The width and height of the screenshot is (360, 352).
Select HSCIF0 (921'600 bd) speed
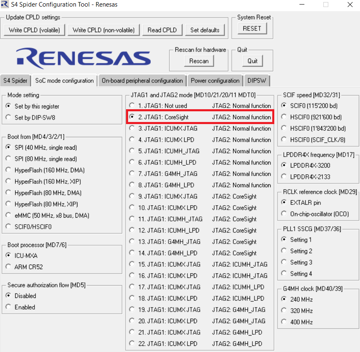point(311,117)
